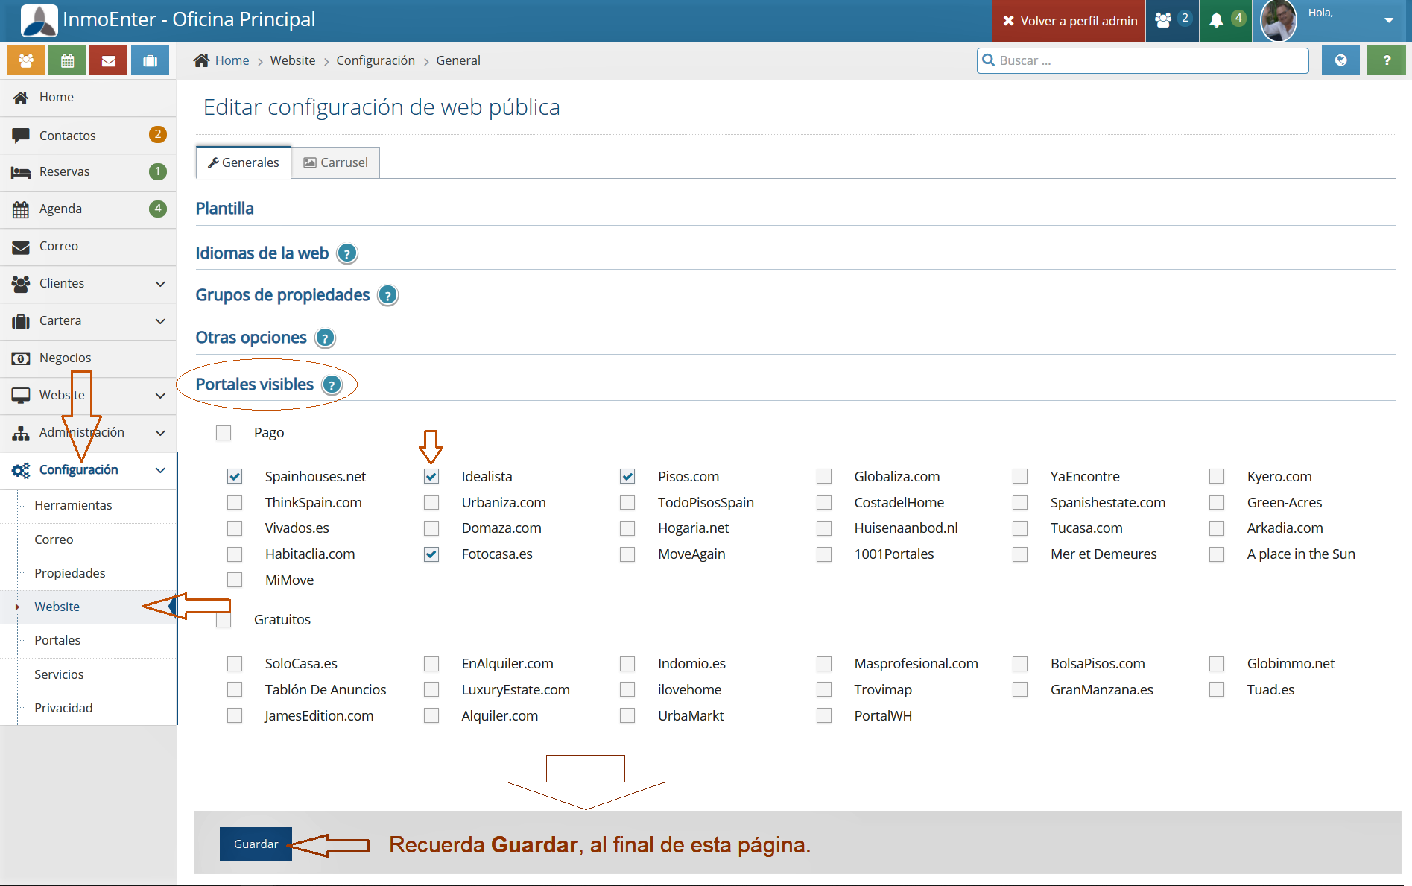Check the SoloCasa.es checkbox

[x=235, y=664]
